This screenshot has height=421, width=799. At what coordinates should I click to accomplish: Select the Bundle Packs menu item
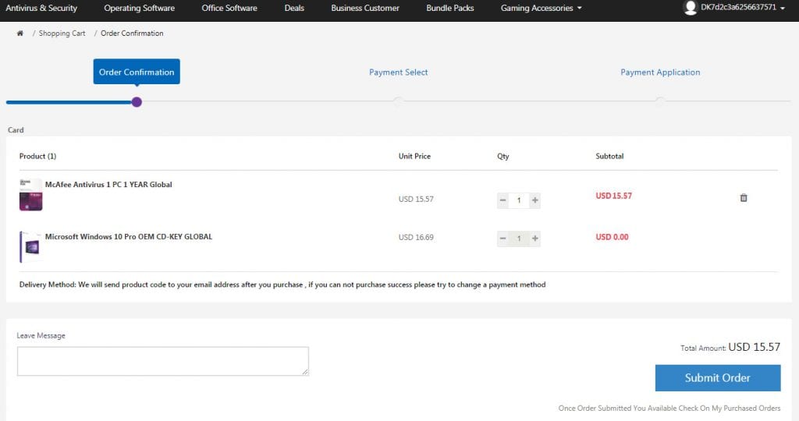tap(450, 8)
